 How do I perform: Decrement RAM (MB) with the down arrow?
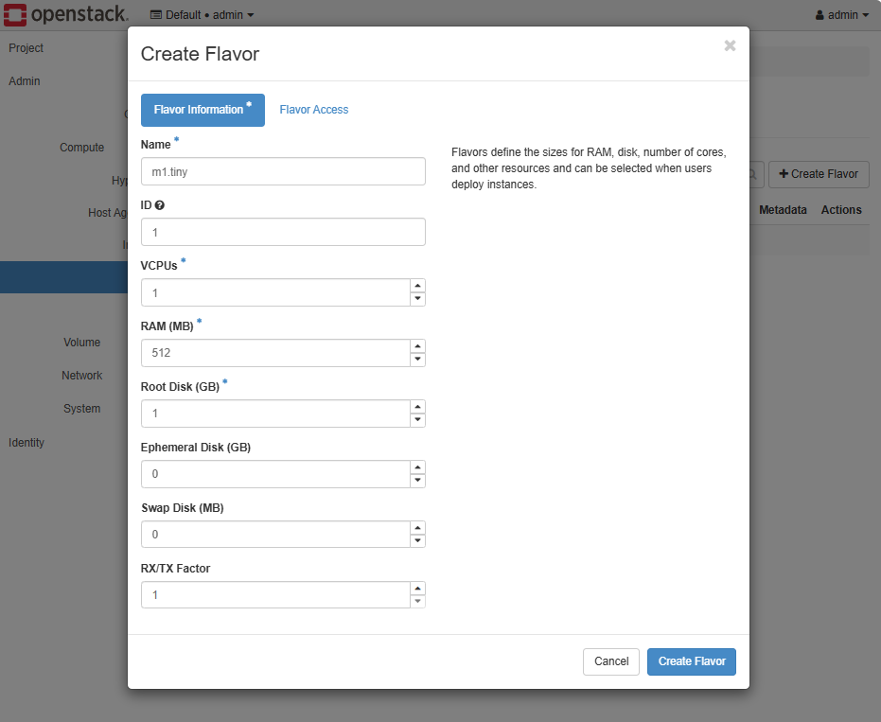pyautogui.click(x=417, y=360)
